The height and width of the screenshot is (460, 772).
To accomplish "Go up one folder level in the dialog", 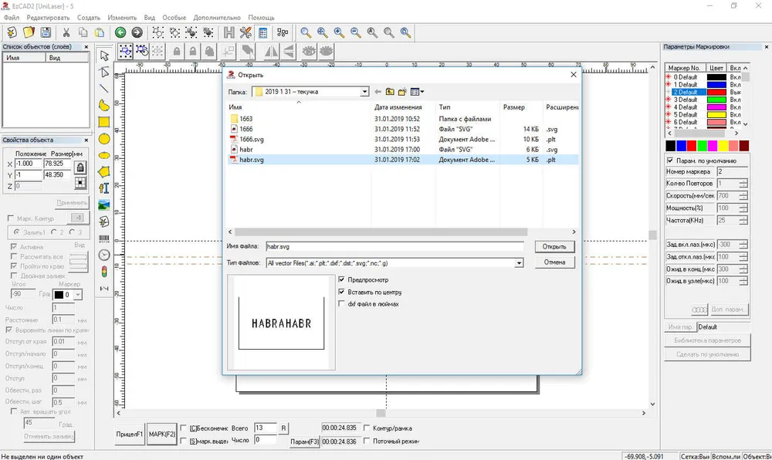I will click(x=390, y=92).
